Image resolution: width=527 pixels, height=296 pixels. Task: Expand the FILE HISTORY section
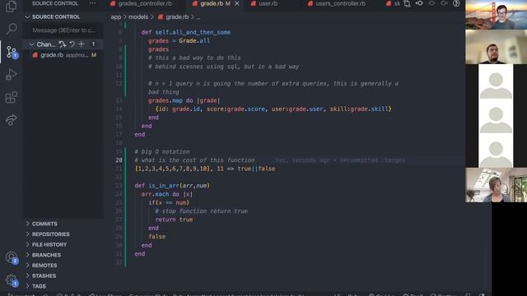tap(64, 244)
